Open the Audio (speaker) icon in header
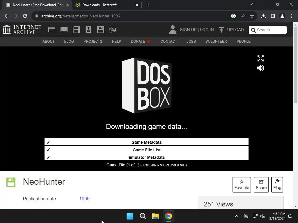Image resolution: width=298 pixels, height=223 pixels. (88, 30)
